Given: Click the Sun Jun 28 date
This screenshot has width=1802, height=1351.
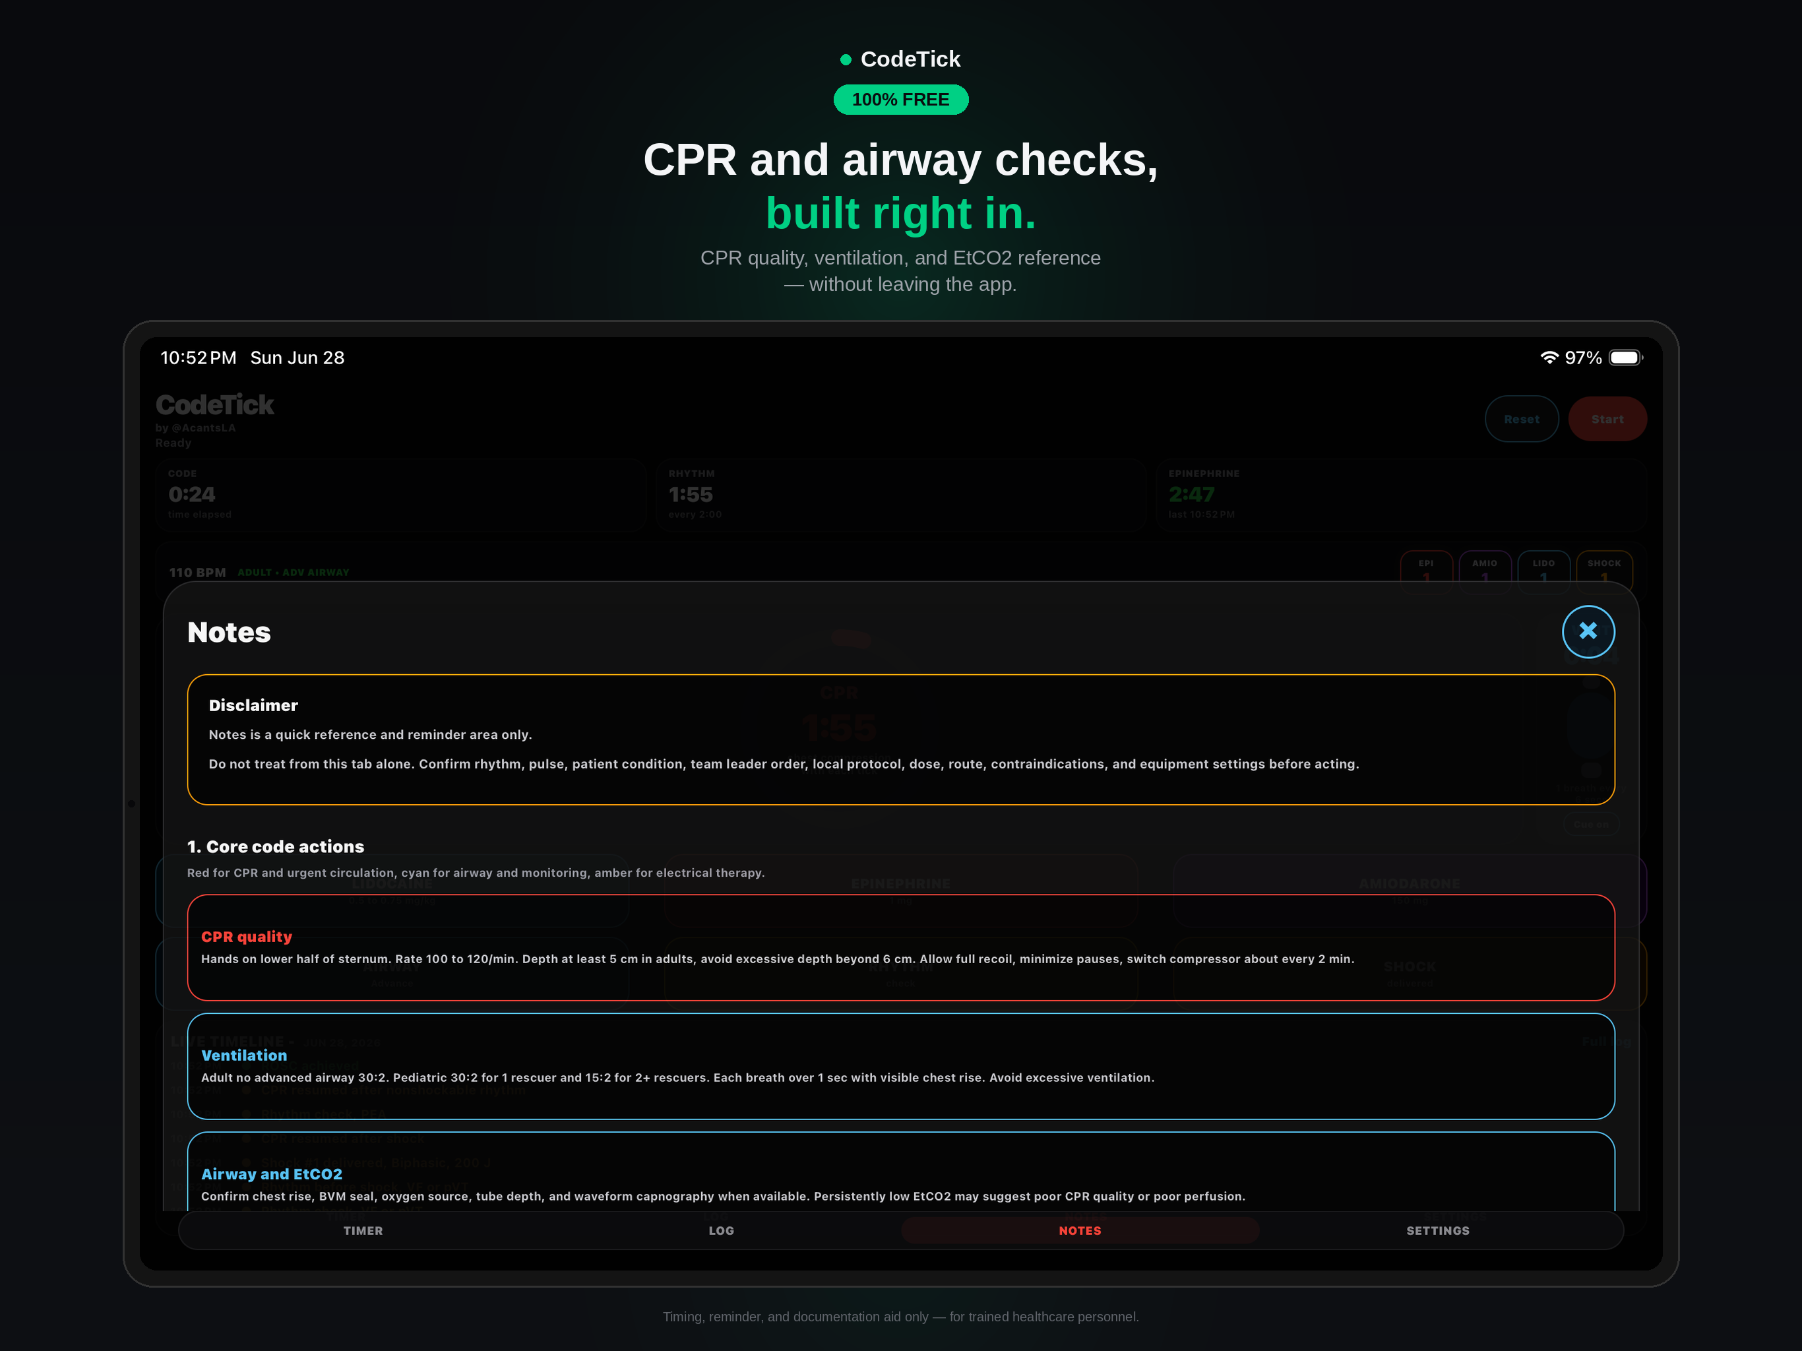Looking at the screenshot, I should tap(297, 358).
